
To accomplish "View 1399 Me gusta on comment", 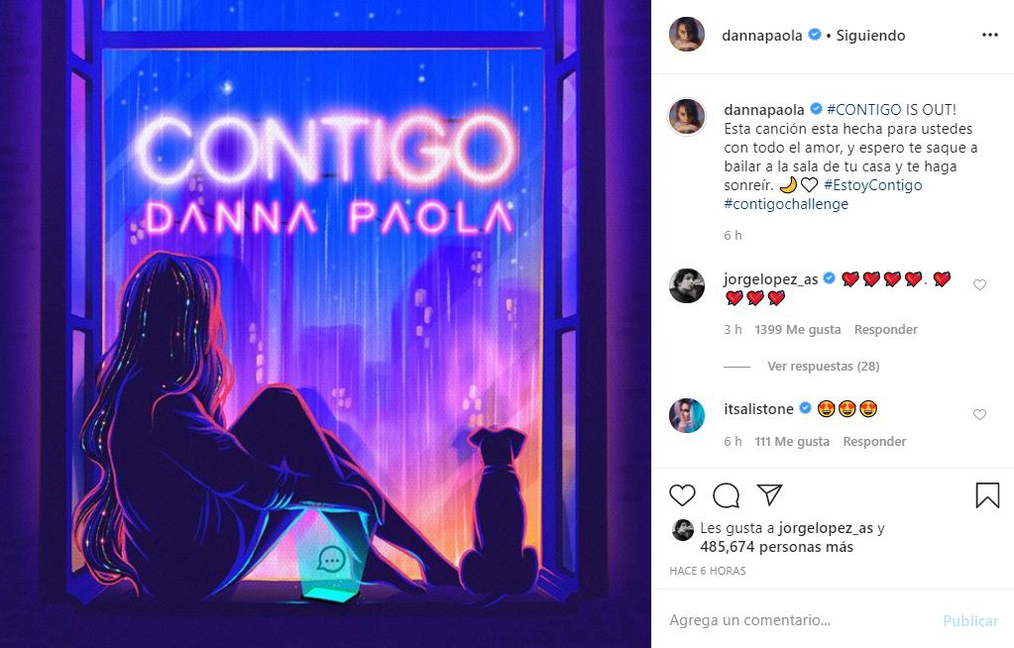I will (797, 329).
